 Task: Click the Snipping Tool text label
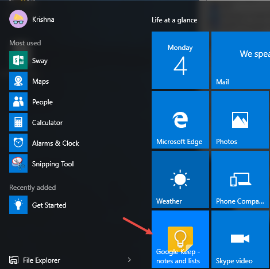click(x=53, y=164)
